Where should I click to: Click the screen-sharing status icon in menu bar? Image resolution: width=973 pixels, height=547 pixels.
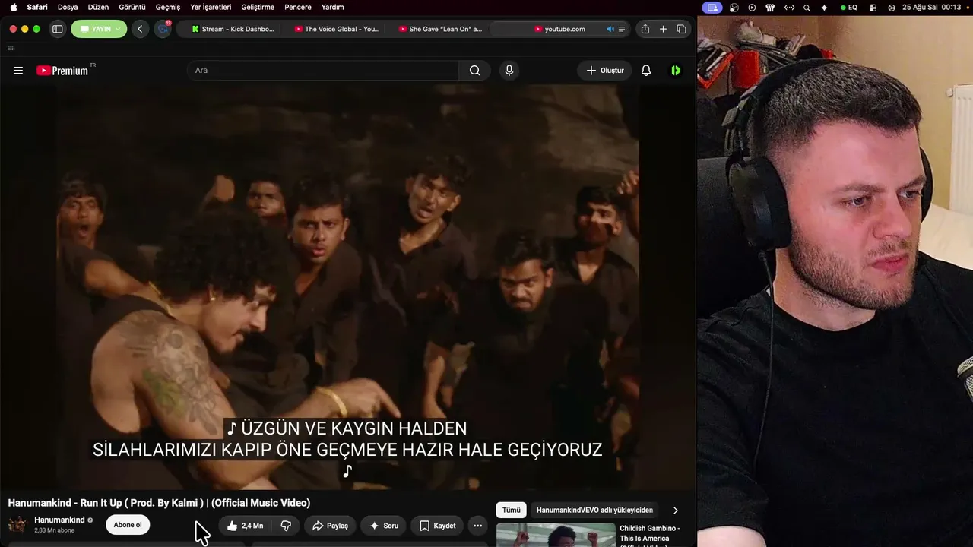[x=712, y=8]
